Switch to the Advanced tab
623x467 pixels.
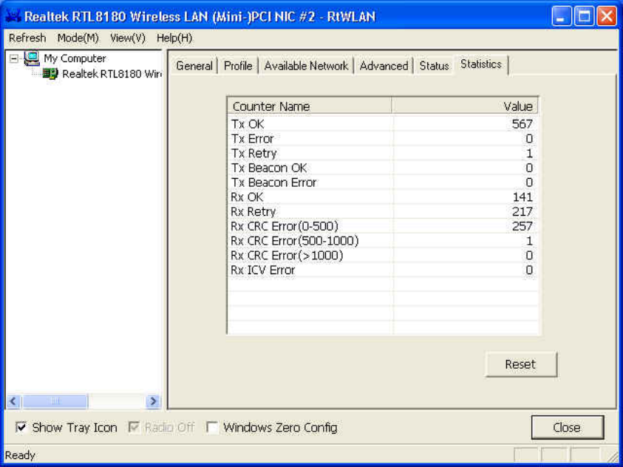[x=384, y=66]
